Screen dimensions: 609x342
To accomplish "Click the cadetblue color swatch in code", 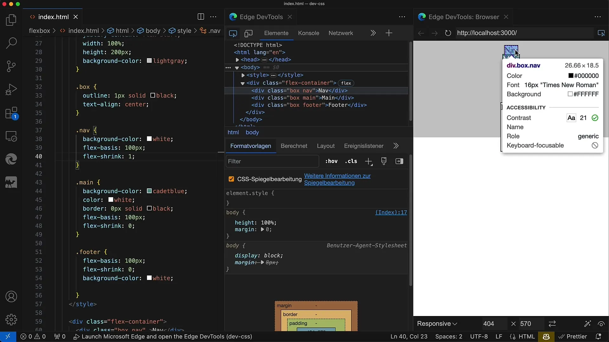I will pyautogui.click(x=149, y=191).
